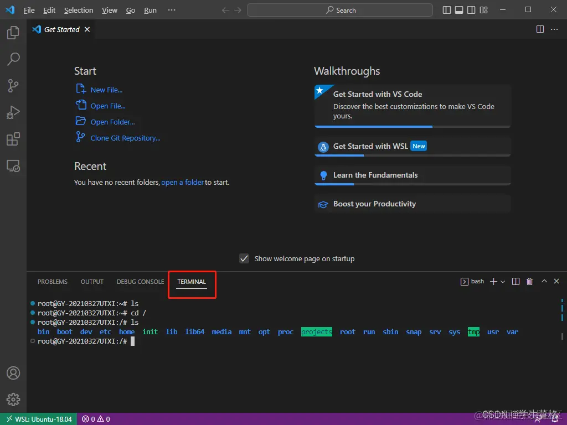Uncheck Show welcome page on startup
The height and width of the screenshot is (425, 567).
click(244, 258)
